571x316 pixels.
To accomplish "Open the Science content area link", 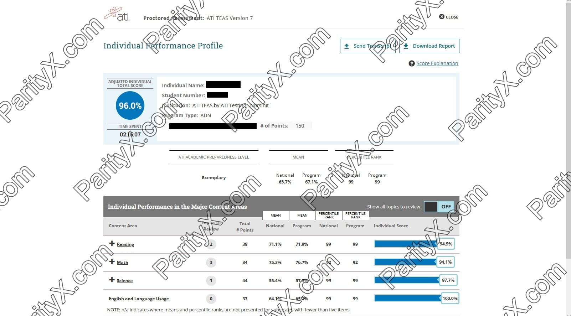I will point(125,281).
